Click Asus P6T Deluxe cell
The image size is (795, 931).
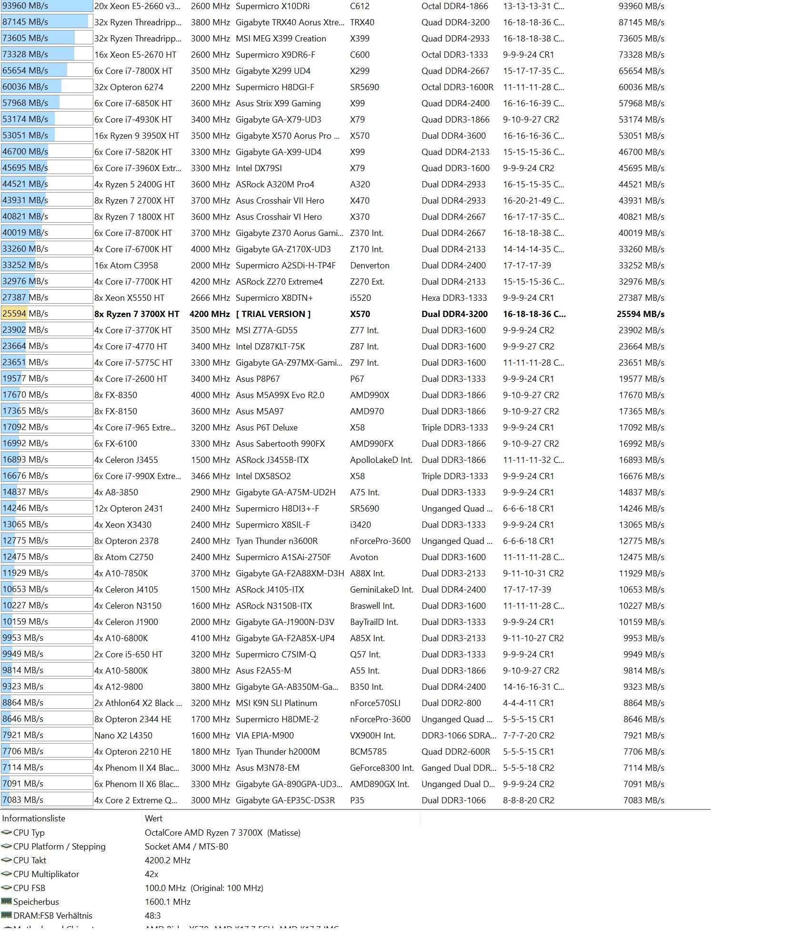point(267,427)
